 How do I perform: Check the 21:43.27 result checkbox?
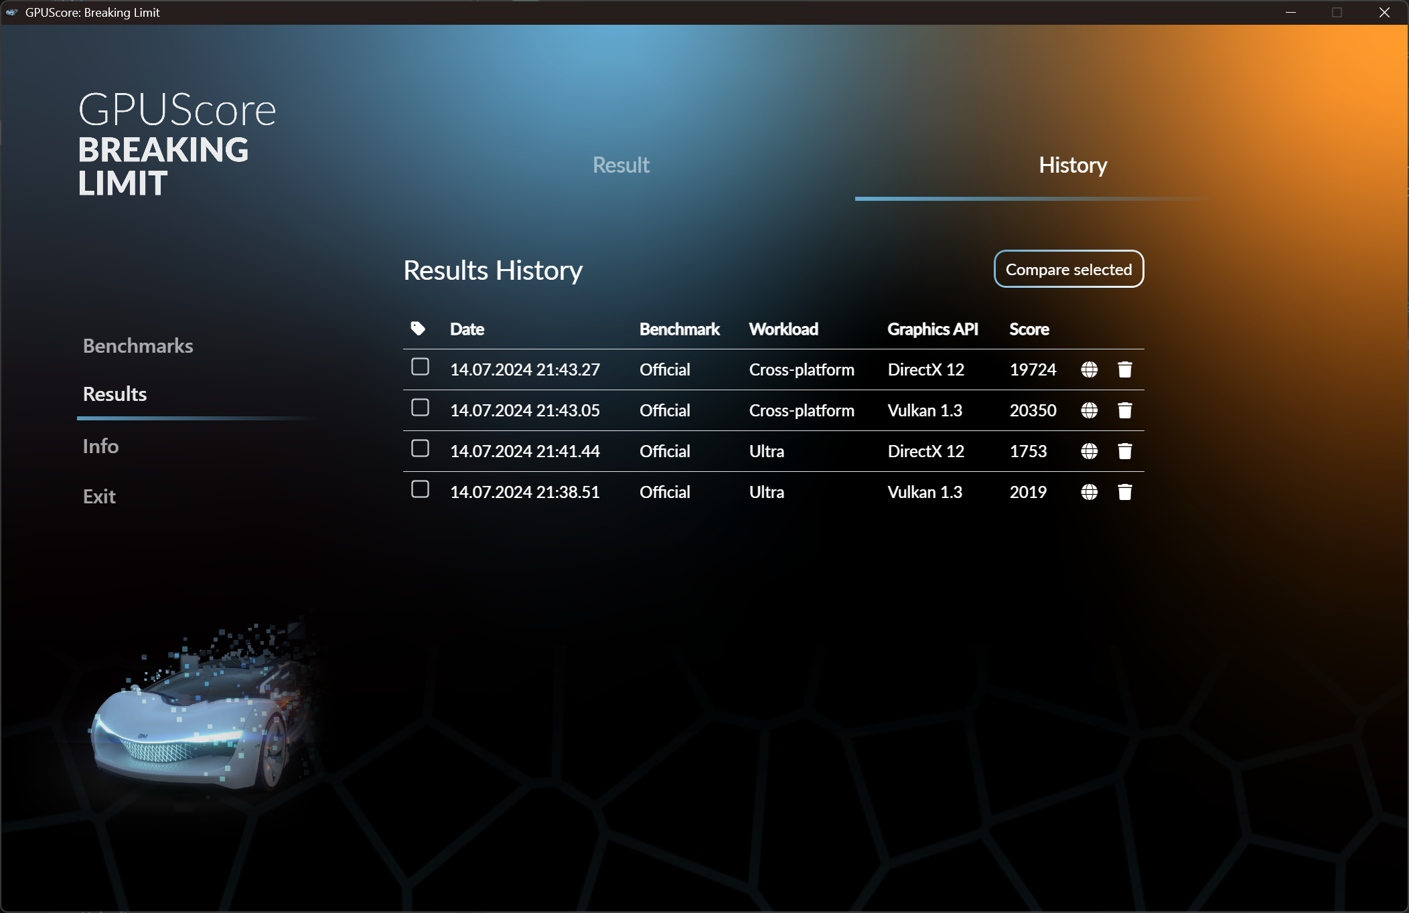[x=420, y=367]
